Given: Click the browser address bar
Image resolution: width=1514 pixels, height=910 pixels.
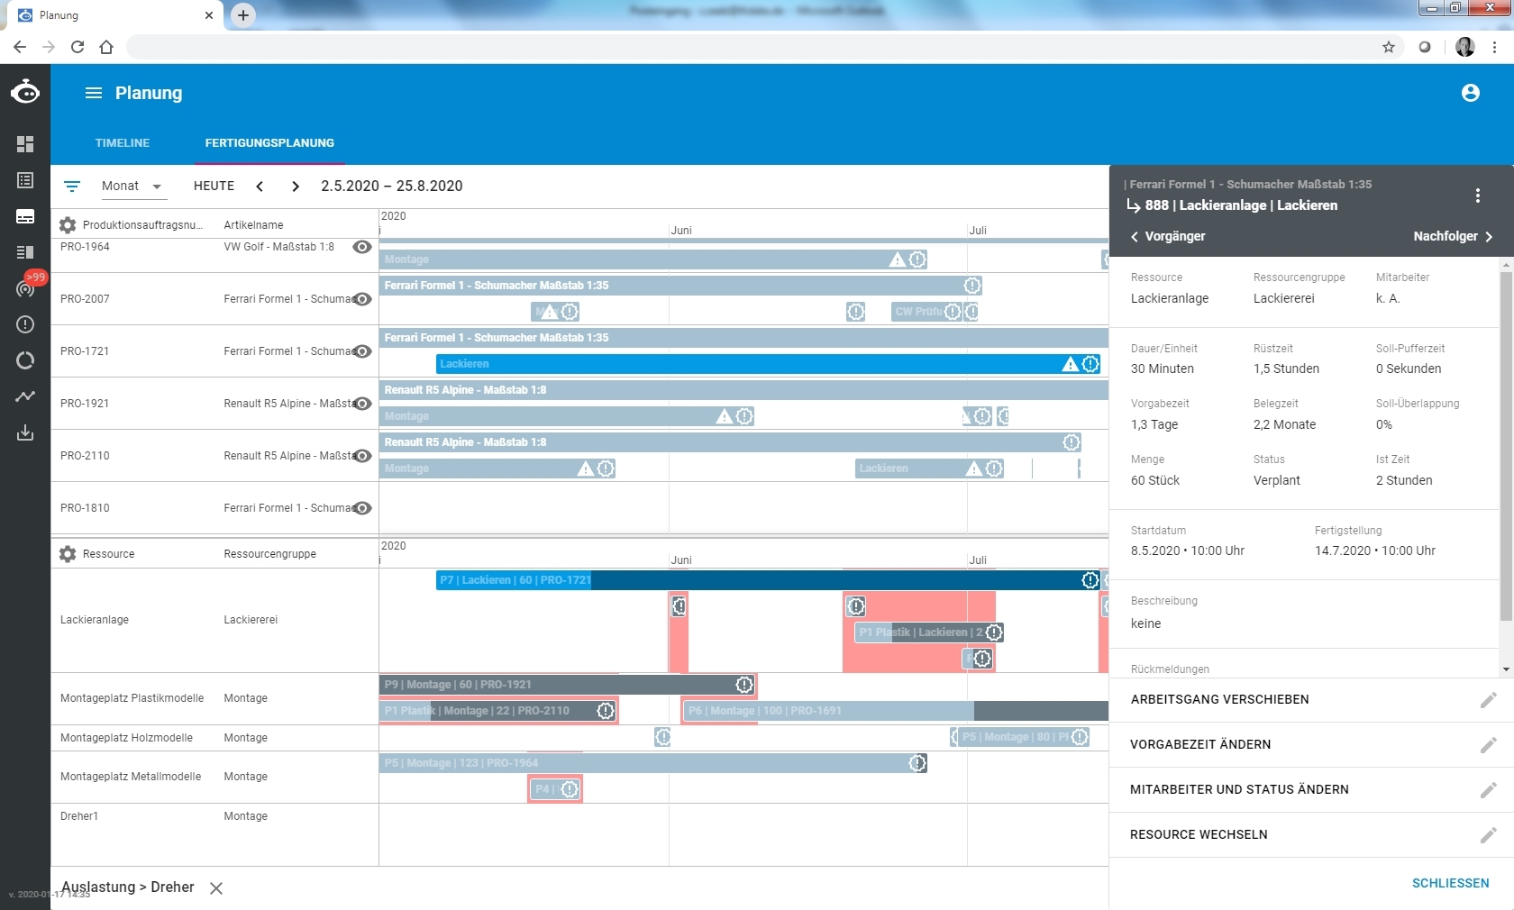Looking at the screenshot, I should pyautogui.click(x=757, y=47).
